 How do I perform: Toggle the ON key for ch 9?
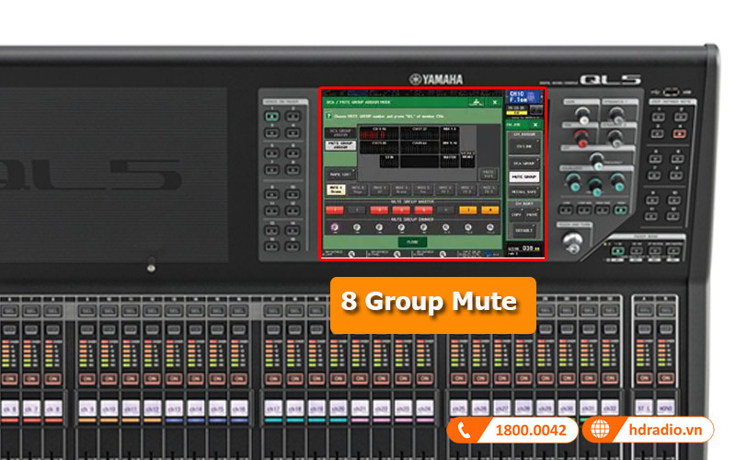click(x=87, y=378)
